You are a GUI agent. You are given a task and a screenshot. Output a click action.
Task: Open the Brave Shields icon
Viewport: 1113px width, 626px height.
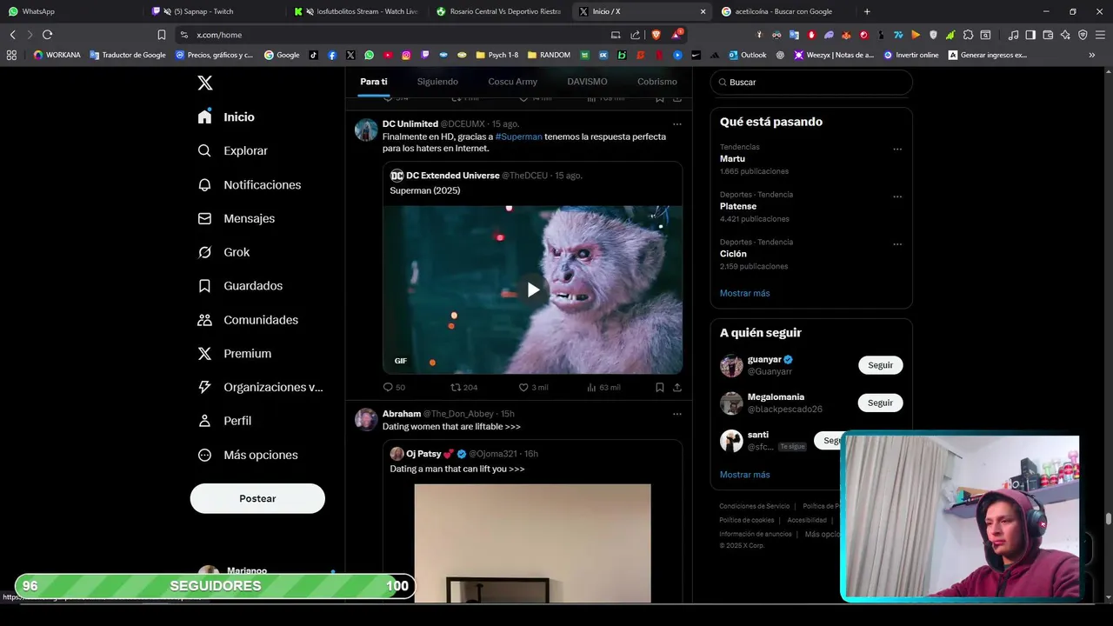click(x=656, y=35)
